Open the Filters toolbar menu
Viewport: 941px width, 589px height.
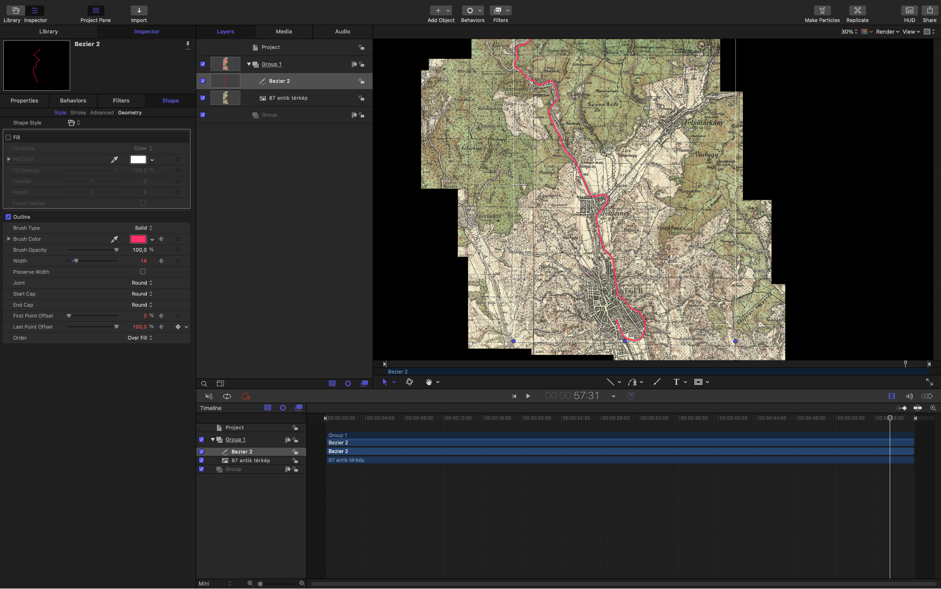(501, 10)
